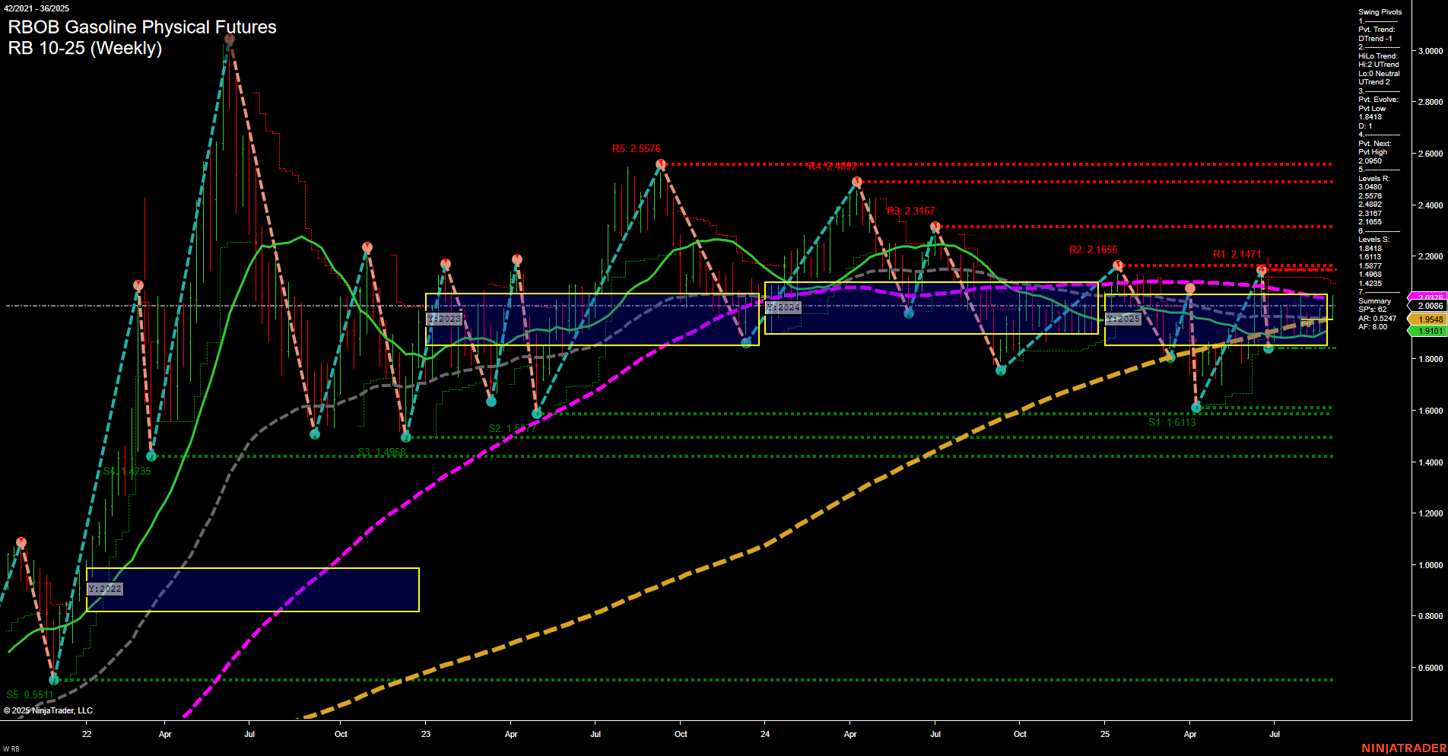
Task: Click the S1: 1.6113 support label
Action: [x=1171, y=421]
